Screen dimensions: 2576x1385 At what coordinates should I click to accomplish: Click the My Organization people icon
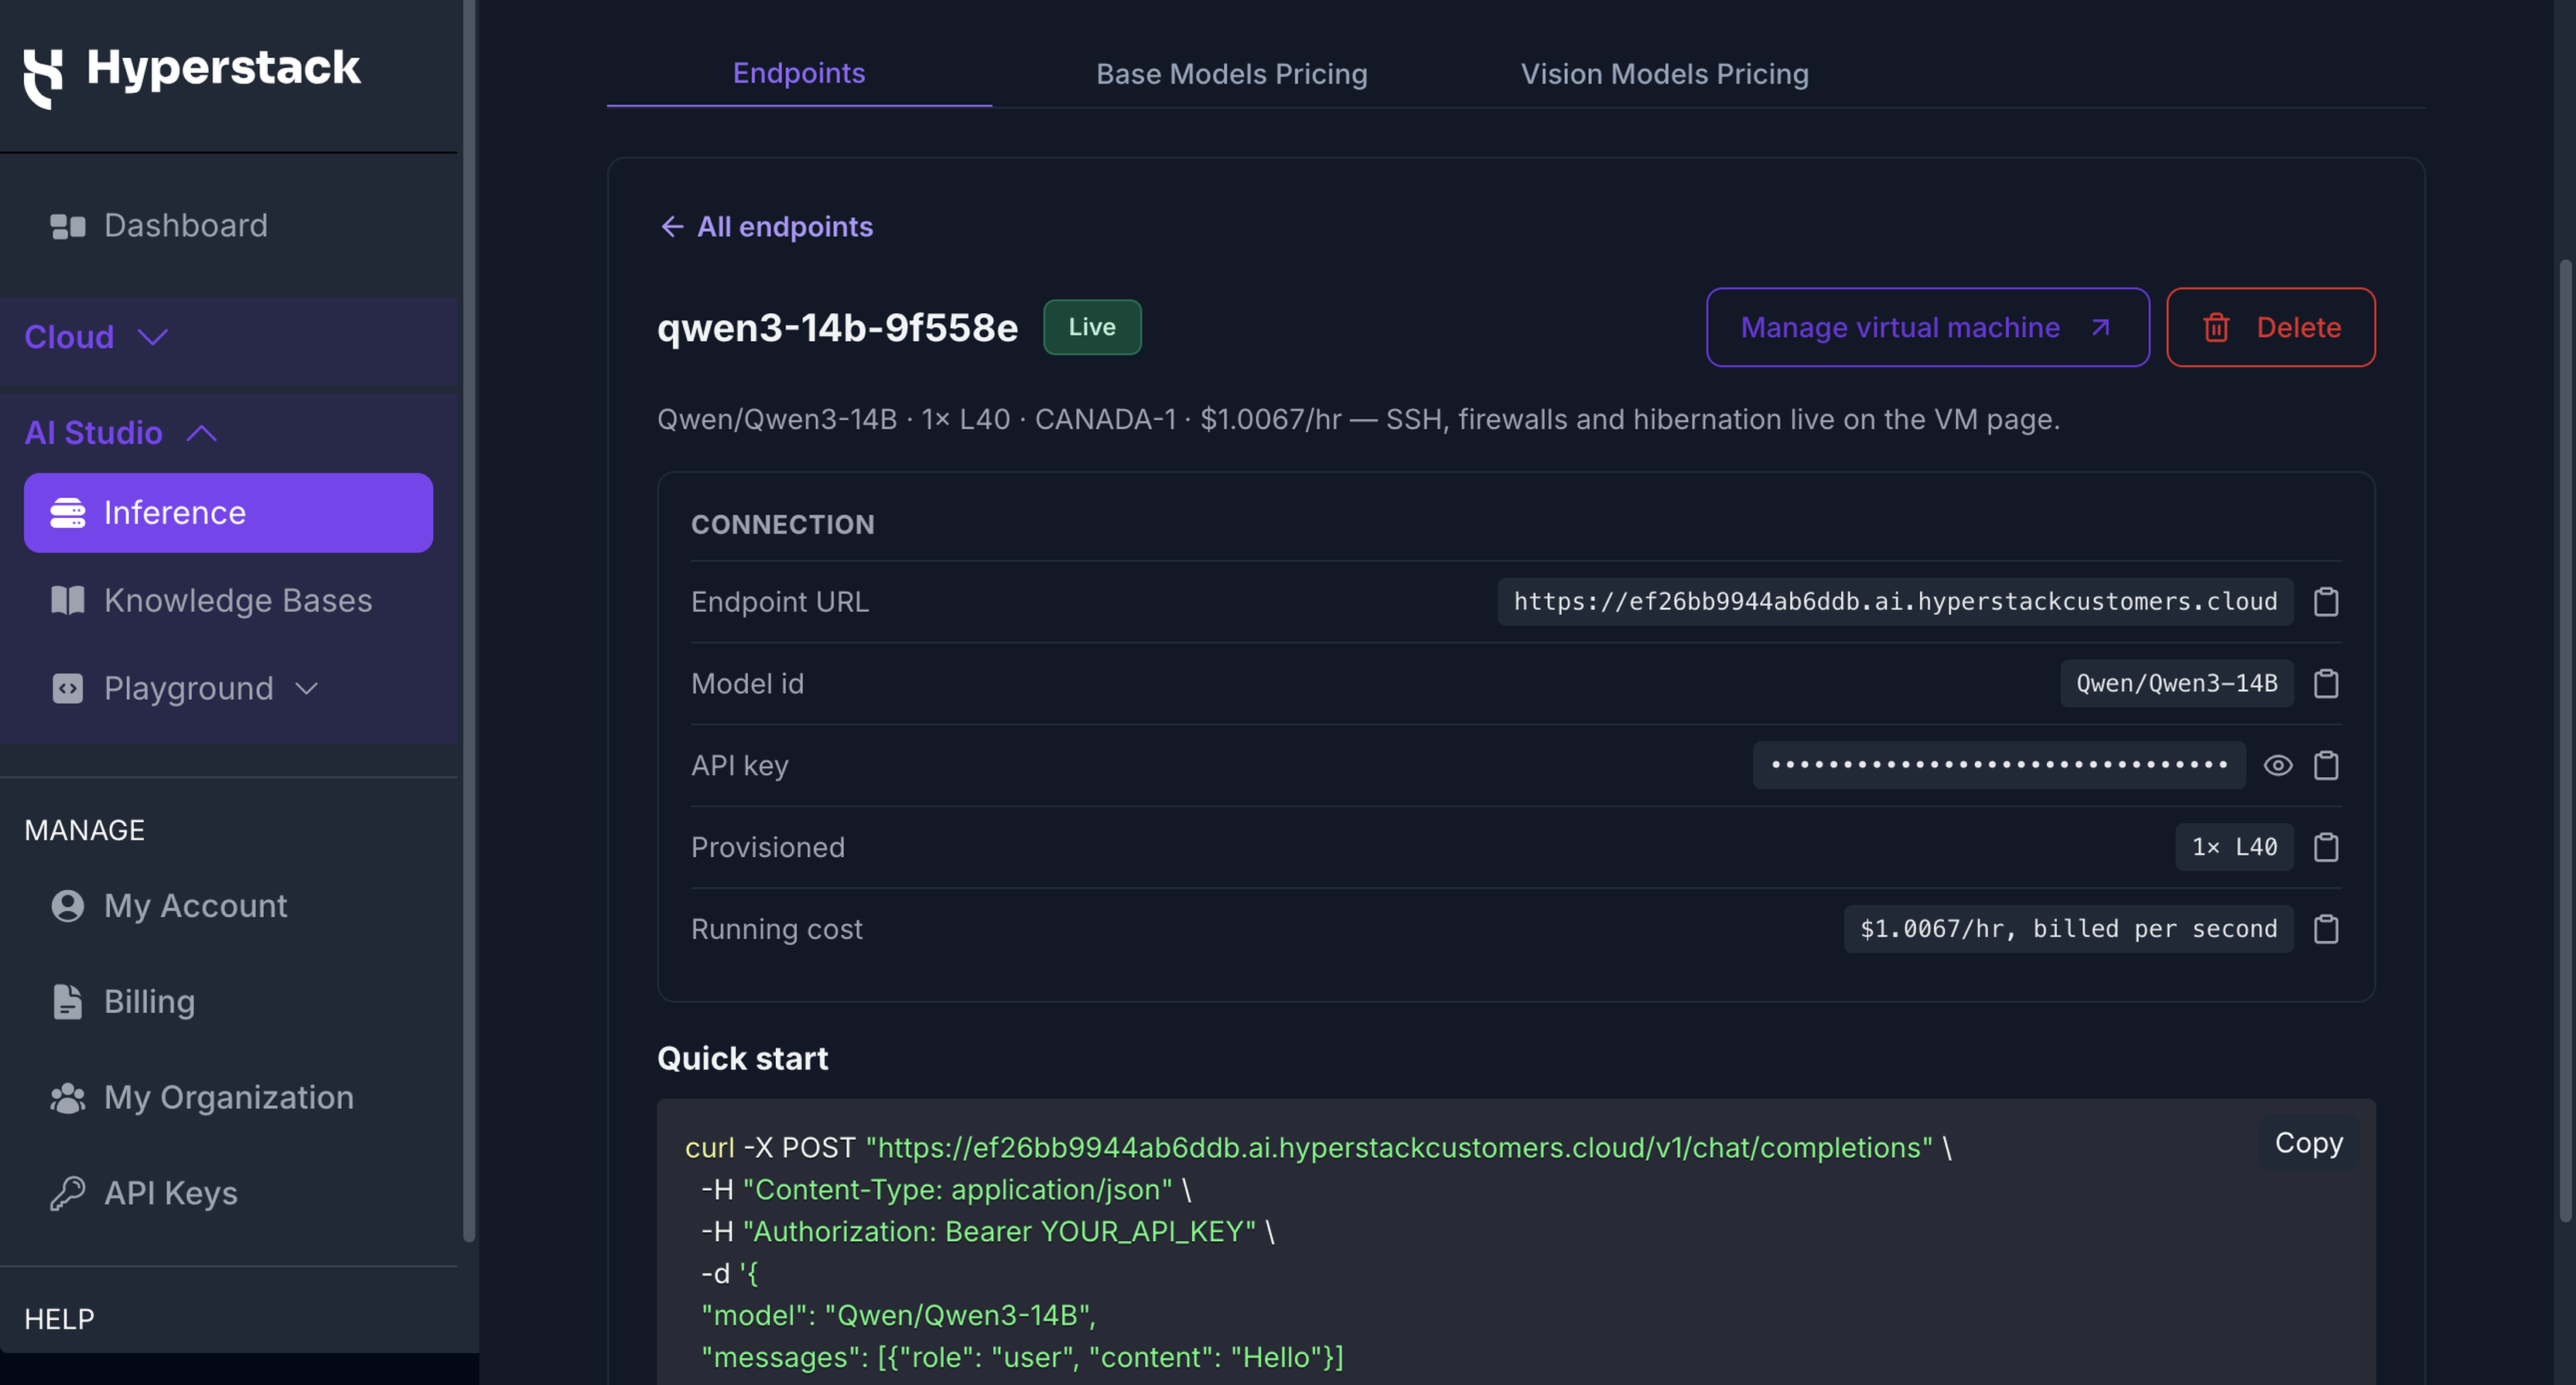[x=67, y=1098]
